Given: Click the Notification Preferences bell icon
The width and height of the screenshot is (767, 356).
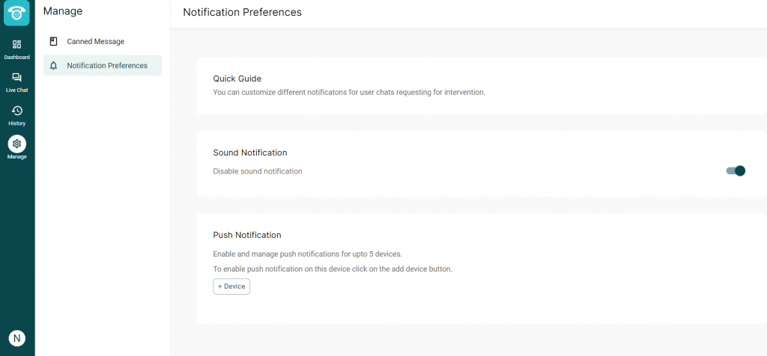Looking at the screenshot, I should click(x=53, y=66).
